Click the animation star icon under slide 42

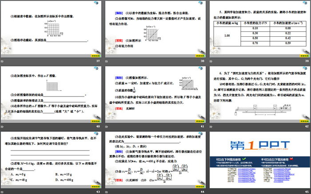pos(211,127)
